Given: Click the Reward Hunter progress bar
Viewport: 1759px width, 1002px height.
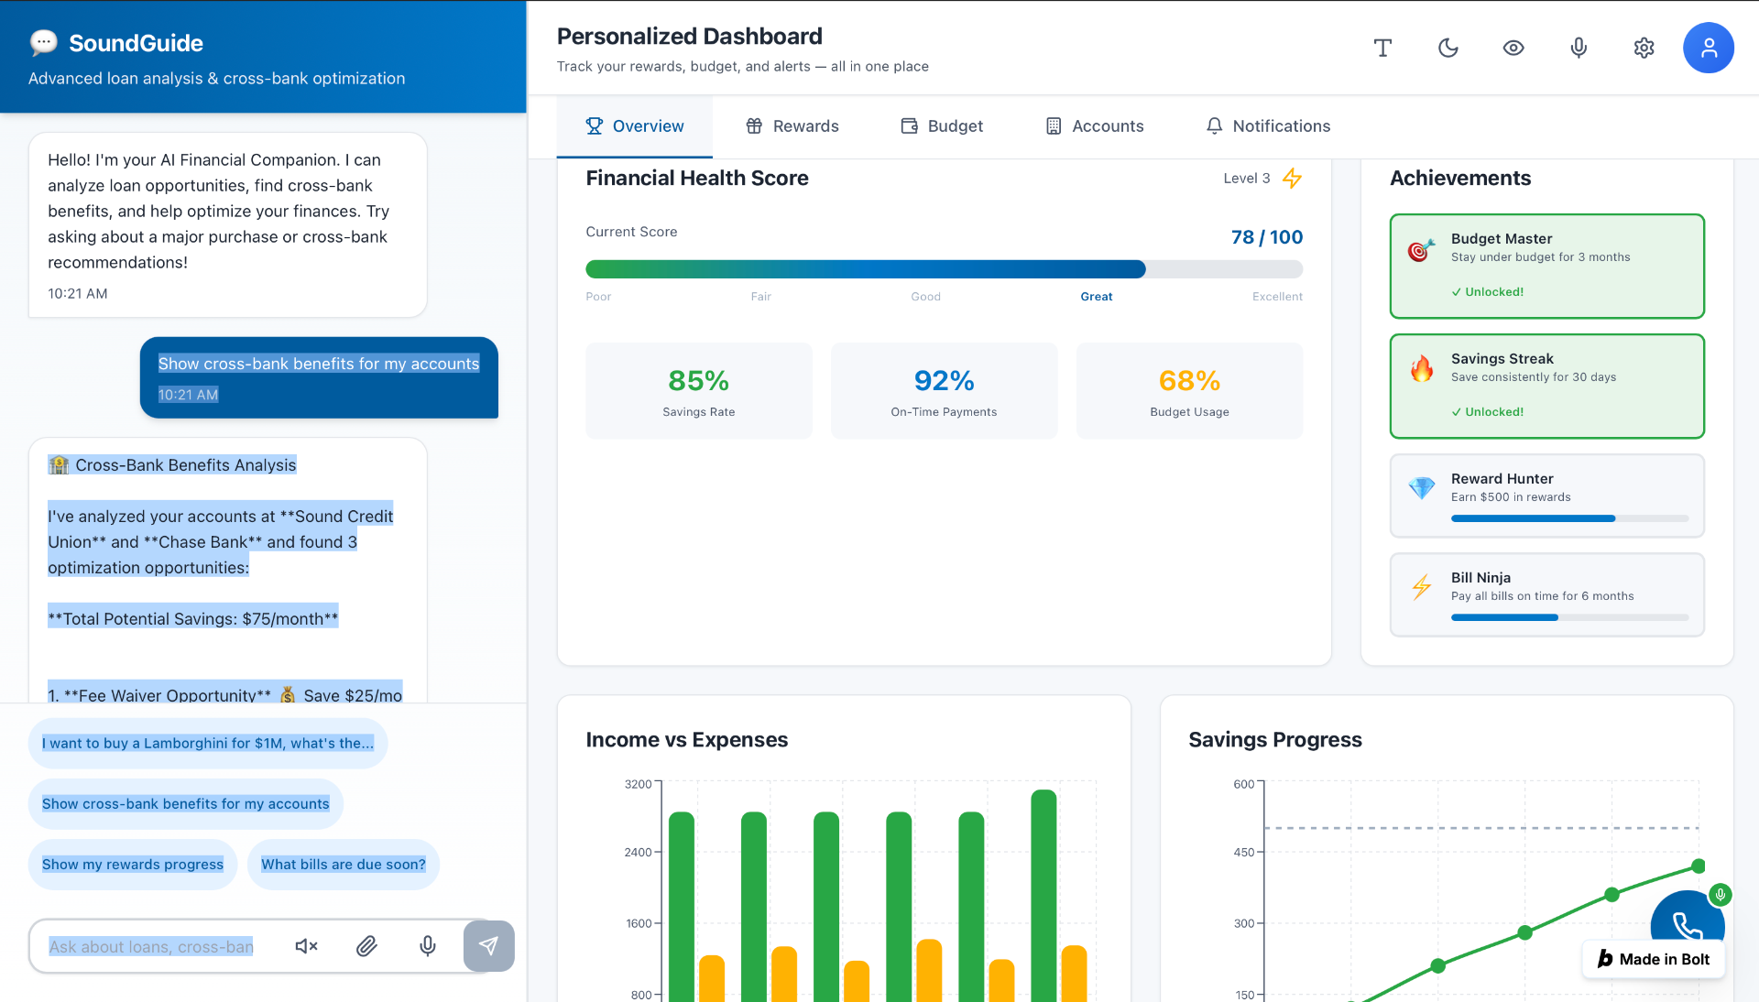Looking at the screenshot, I should (1569, 518).
